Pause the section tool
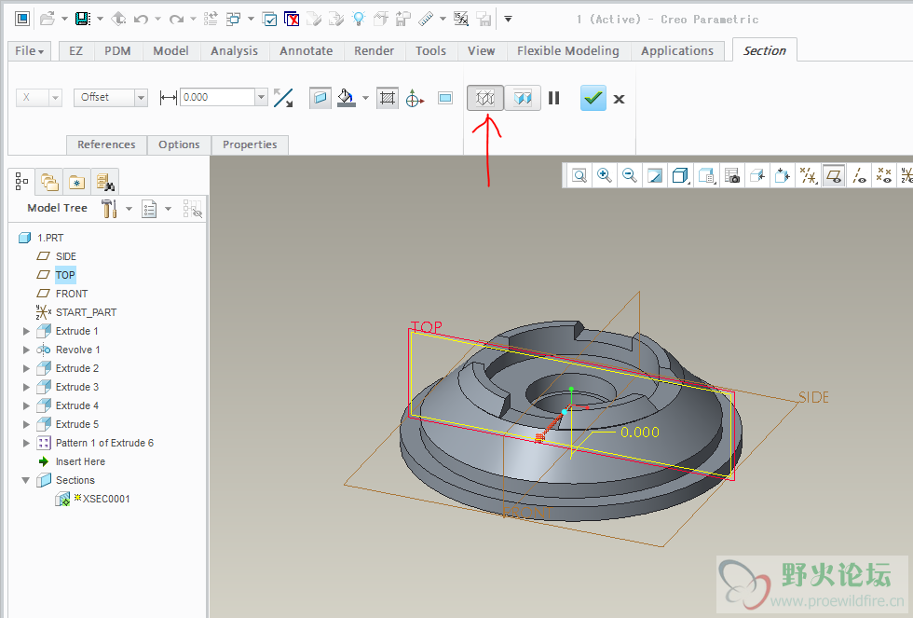The width and height of the screenshot is (913, 618). [553, 98]
